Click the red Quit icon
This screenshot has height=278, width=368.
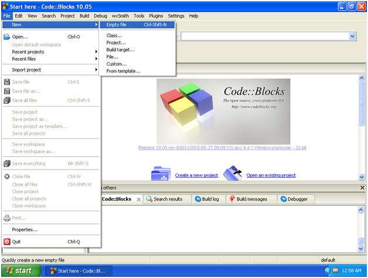coord(7,242)
